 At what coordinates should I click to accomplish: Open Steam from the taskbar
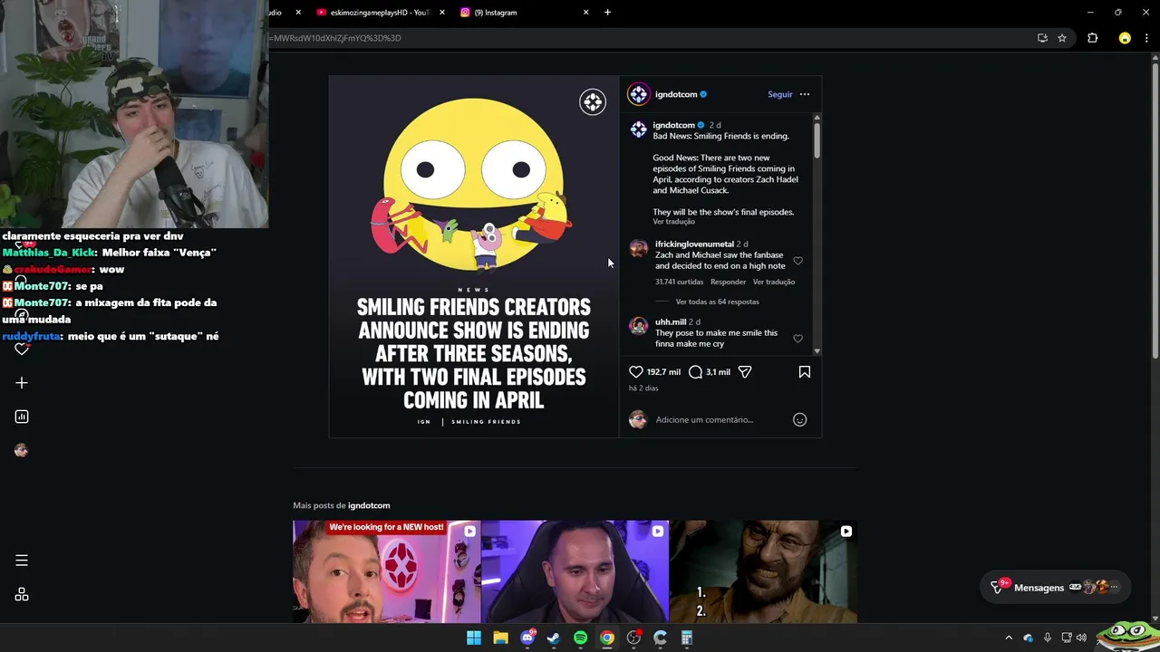point(554,638)
